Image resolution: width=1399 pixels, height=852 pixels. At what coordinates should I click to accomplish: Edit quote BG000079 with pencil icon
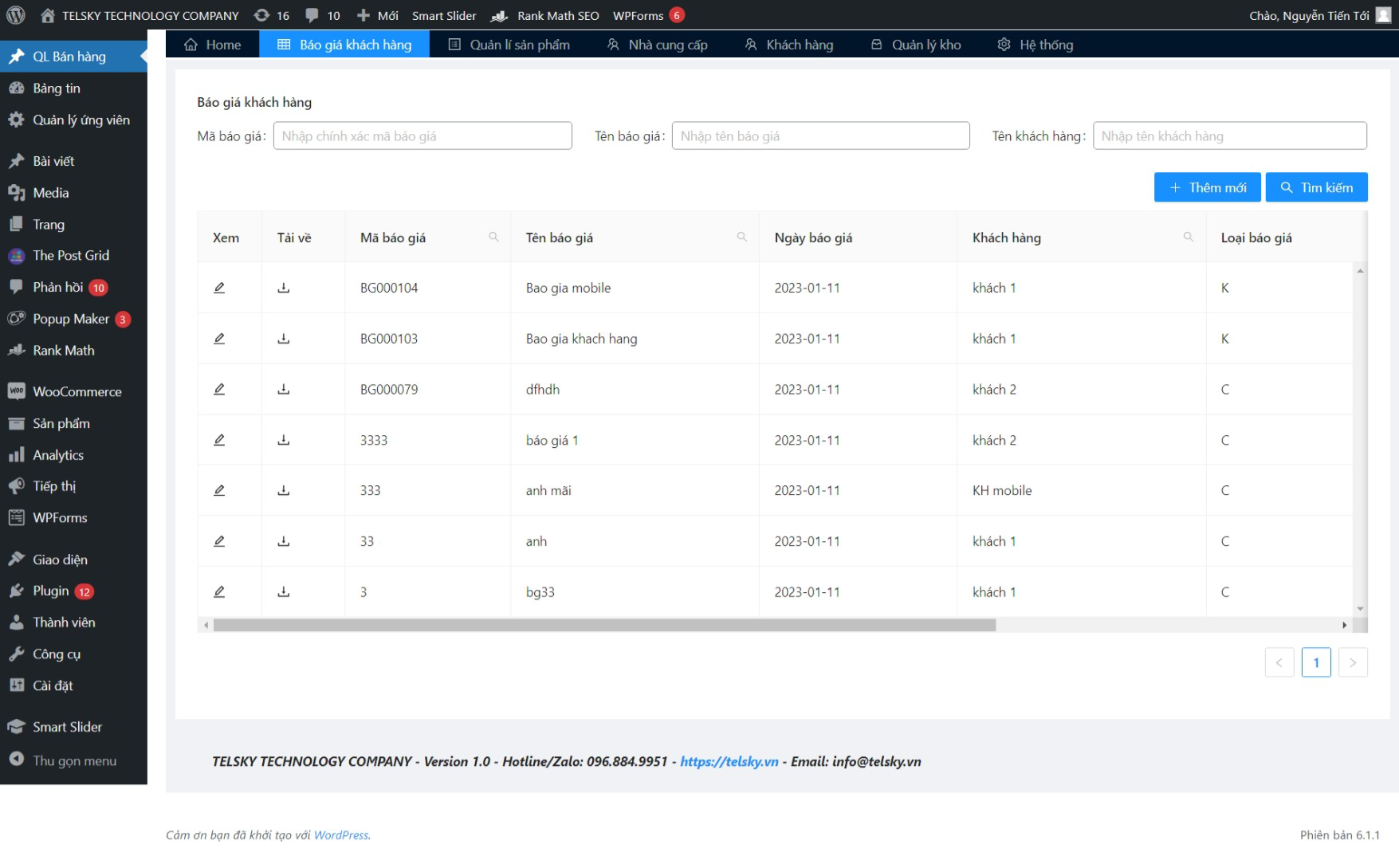219,389
